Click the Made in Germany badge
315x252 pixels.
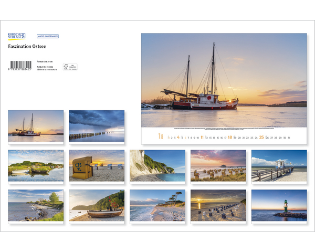click(48, 36)
